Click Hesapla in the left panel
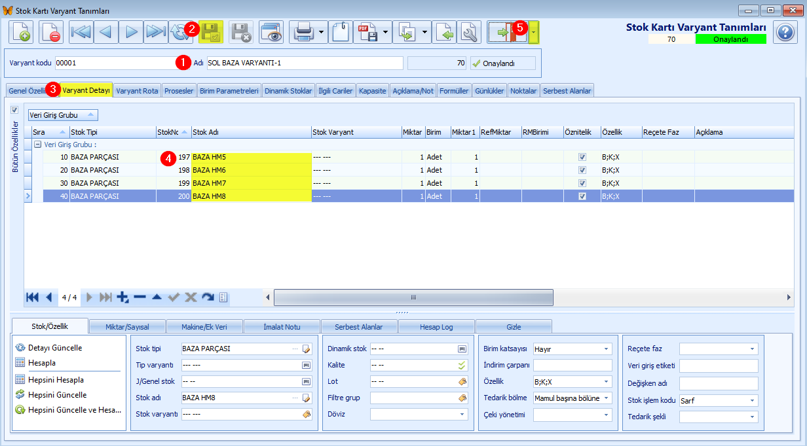The height and width of the screenshot is (446, 807). point(41,362)
